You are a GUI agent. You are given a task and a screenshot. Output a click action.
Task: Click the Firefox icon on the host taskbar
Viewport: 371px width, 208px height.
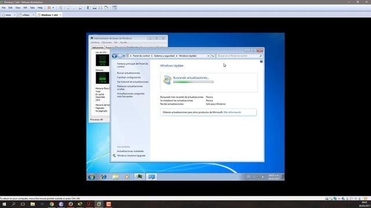71,204
